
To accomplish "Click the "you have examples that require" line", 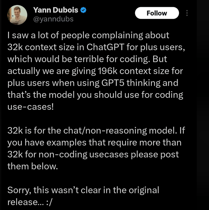I will click(94, 142).
